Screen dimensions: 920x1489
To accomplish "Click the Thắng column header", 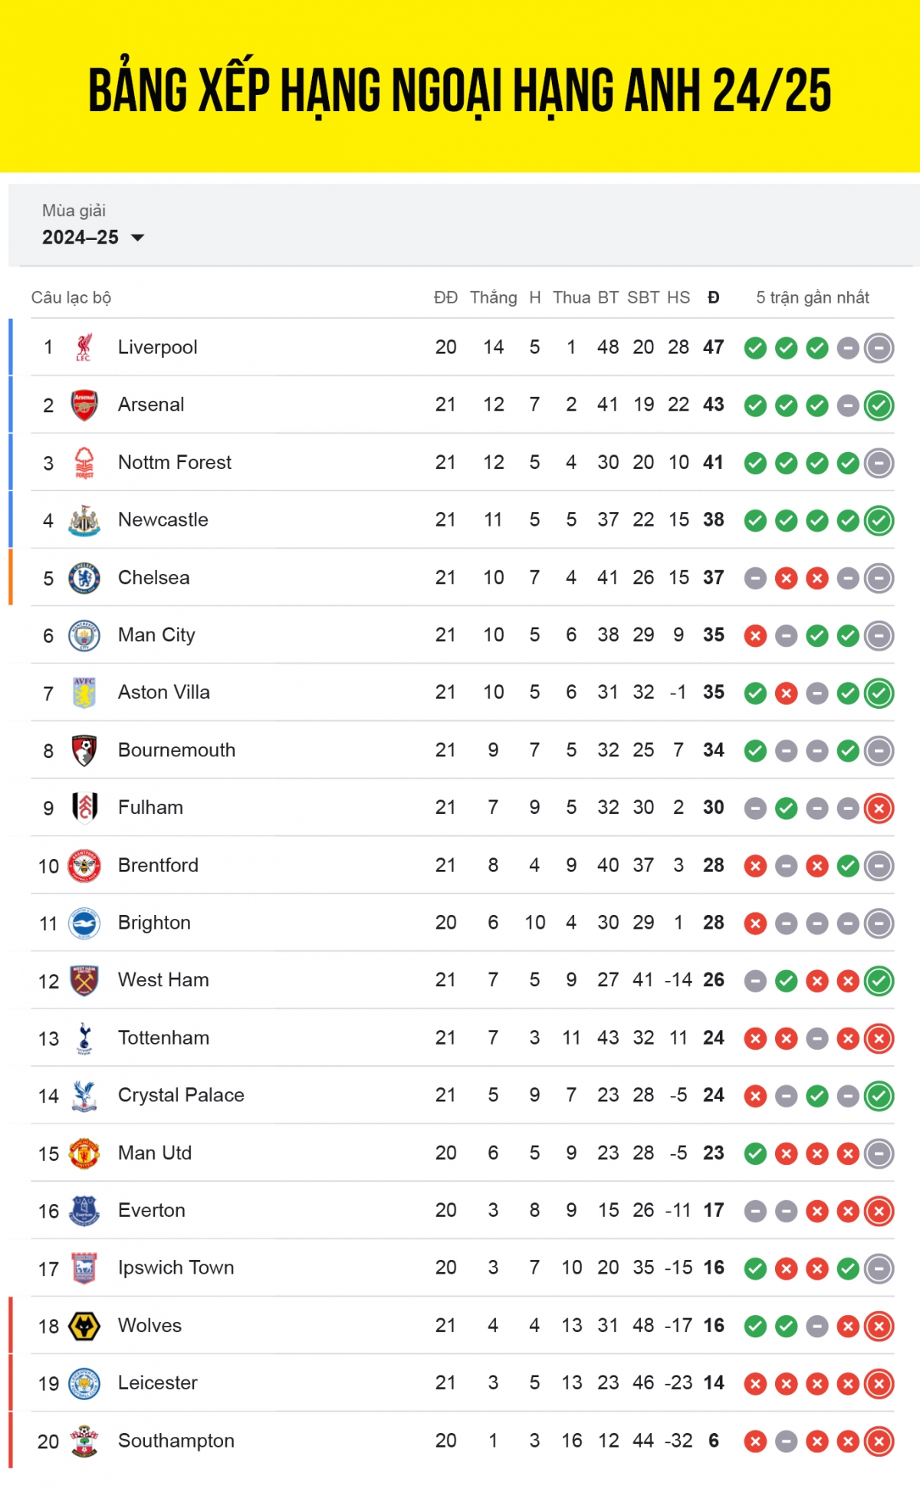I will [493, 297].
